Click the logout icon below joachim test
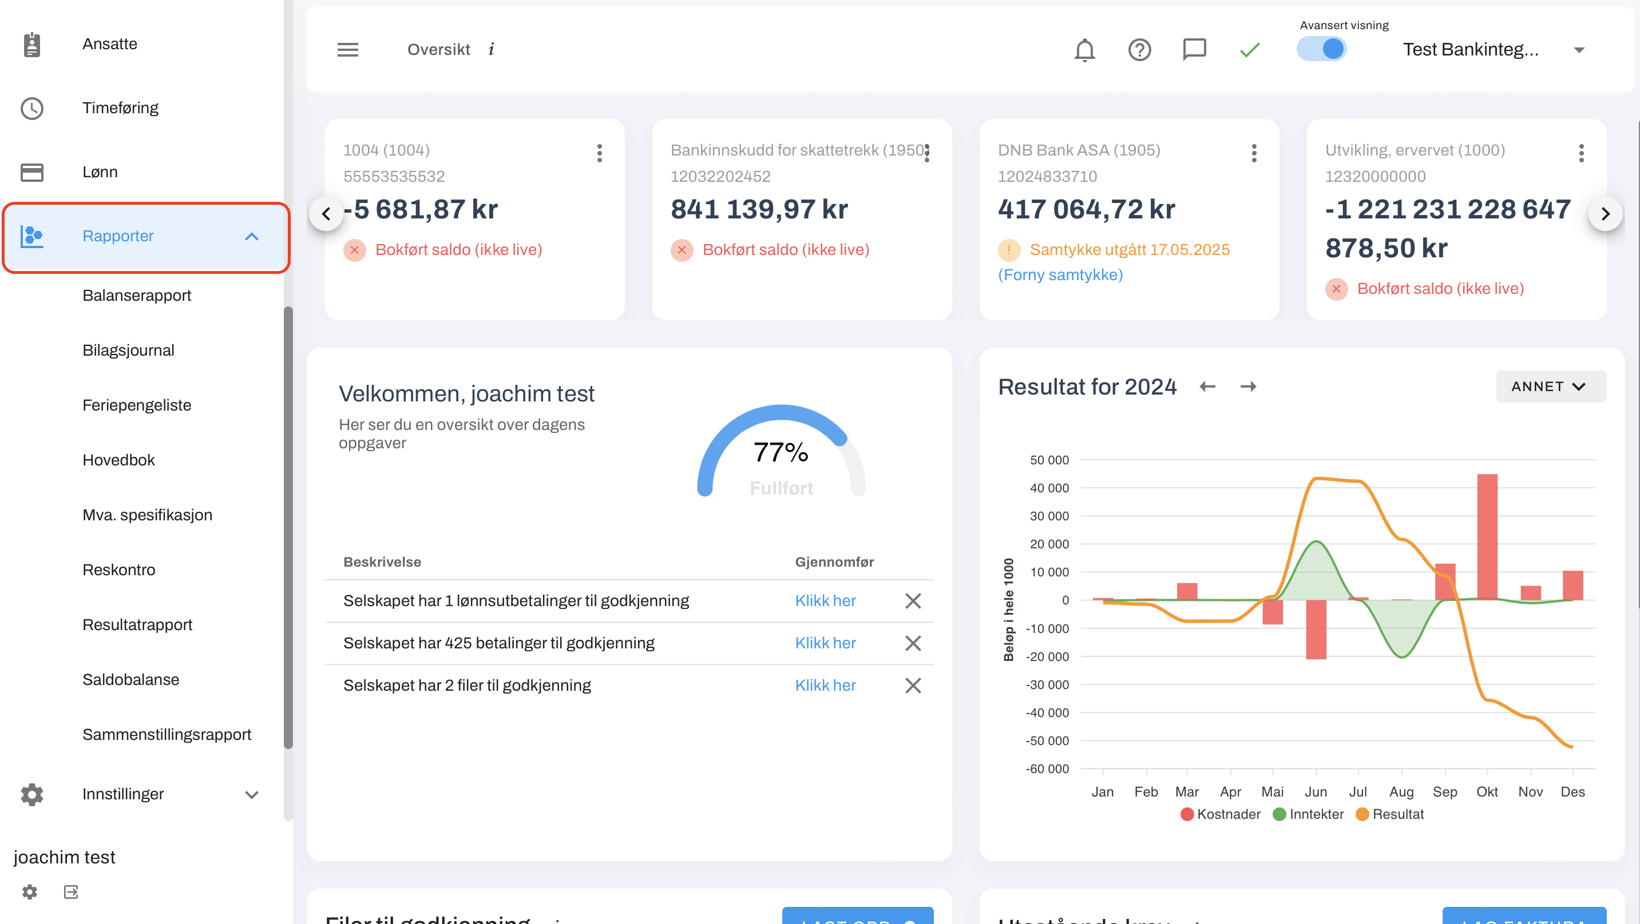The image size is (1640, 924). (x=70, y=891)
